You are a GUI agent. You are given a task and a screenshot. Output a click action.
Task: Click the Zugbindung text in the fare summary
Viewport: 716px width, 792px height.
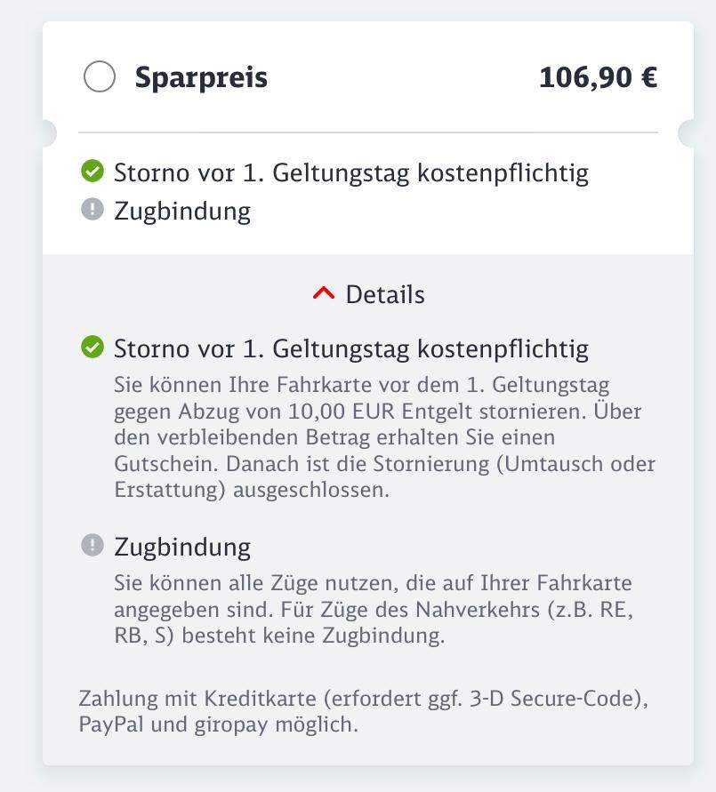[182, 211]
